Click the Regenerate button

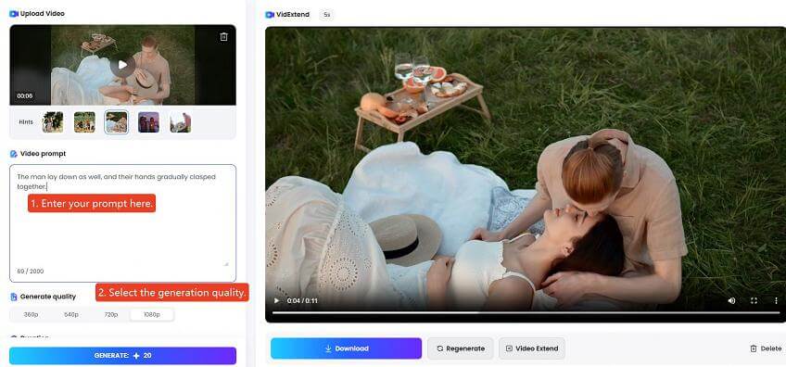click(460, 348)
